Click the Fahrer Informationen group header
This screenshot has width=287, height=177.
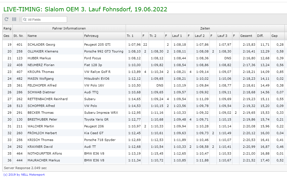69,28
